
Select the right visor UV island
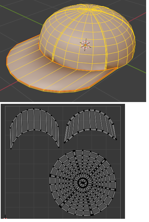point(90,126)
